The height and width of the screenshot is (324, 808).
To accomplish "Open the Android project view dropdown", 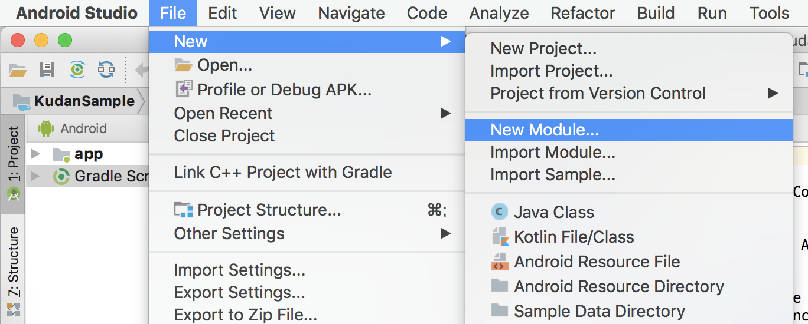I will tap(83, 128).
